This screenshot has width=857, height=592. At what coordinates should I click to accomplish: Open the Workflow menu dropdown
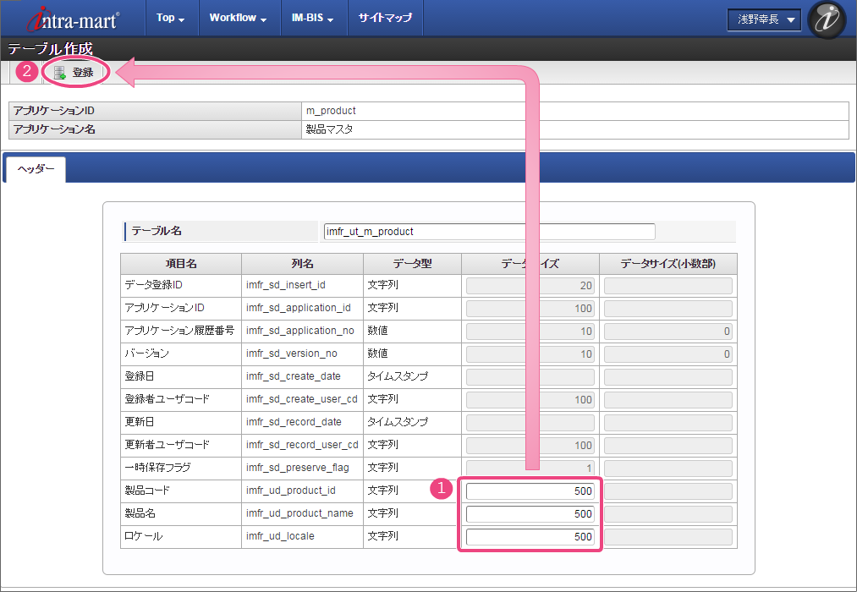pyautogui.click(x=239, y=18)
